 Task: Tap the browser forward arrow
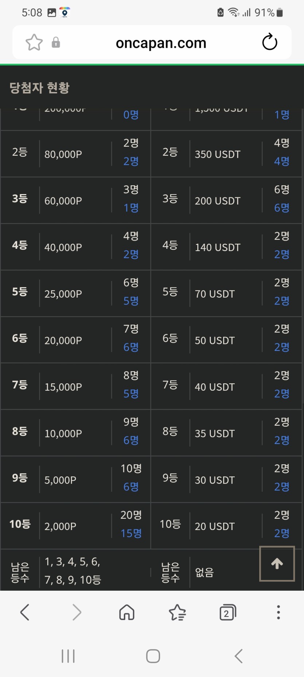coord(76,612)
